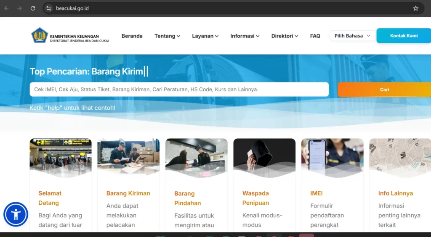The image size is (431, 237).
Task: Click 'Formulir pendaftaran perangkat' description
Action: click(x=327, y=215)
